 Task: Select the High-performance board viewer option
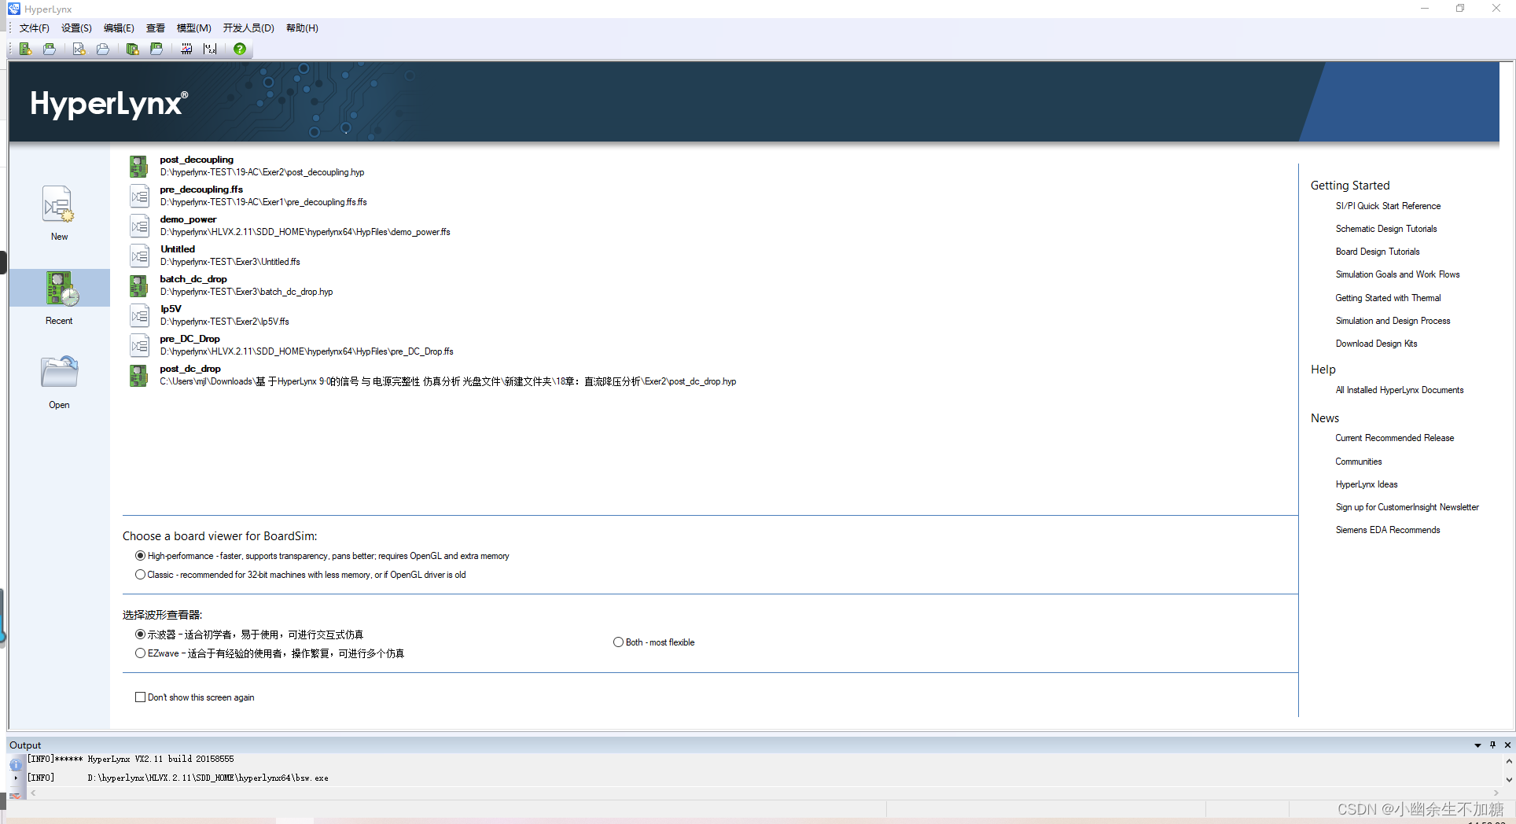click(x=140, y=556)
